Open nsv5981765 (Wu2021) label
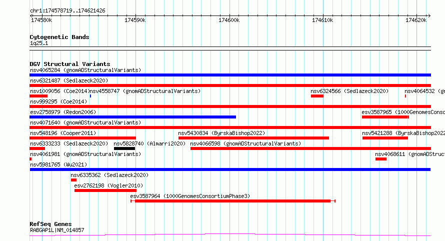The width and height of the screenshot is (445, 241). [58, 164]
